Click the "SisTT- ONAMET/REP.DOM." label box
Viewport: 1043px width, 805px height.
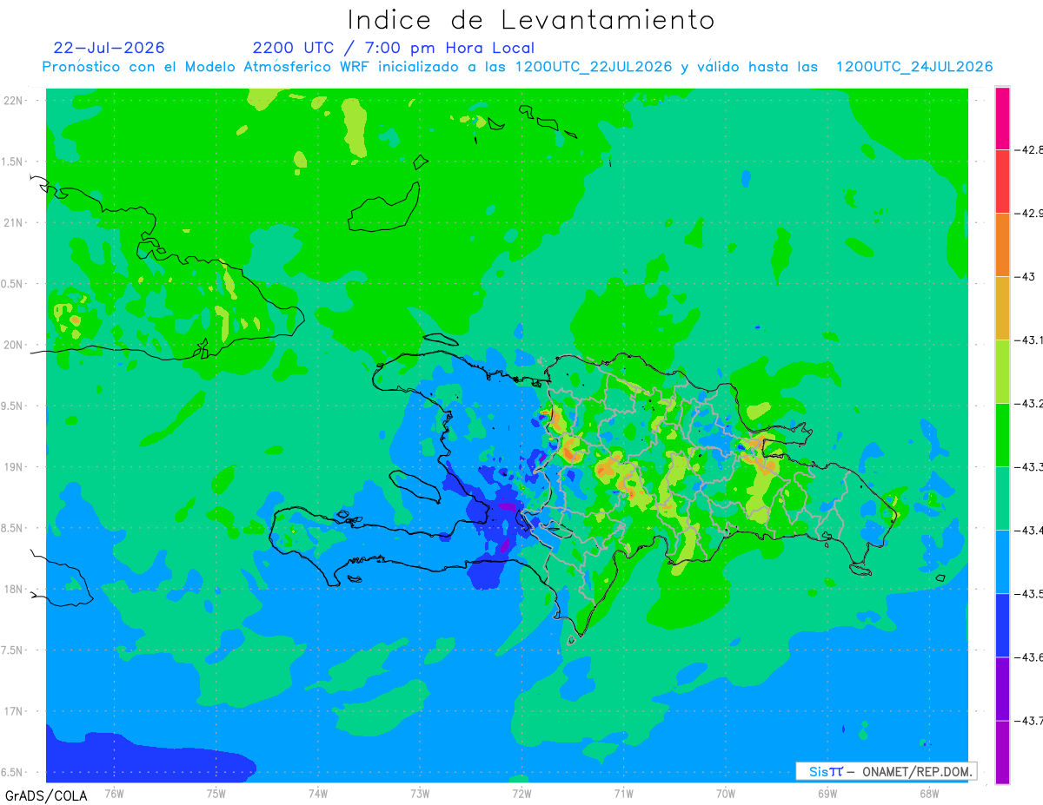click(x=886, y=771)
